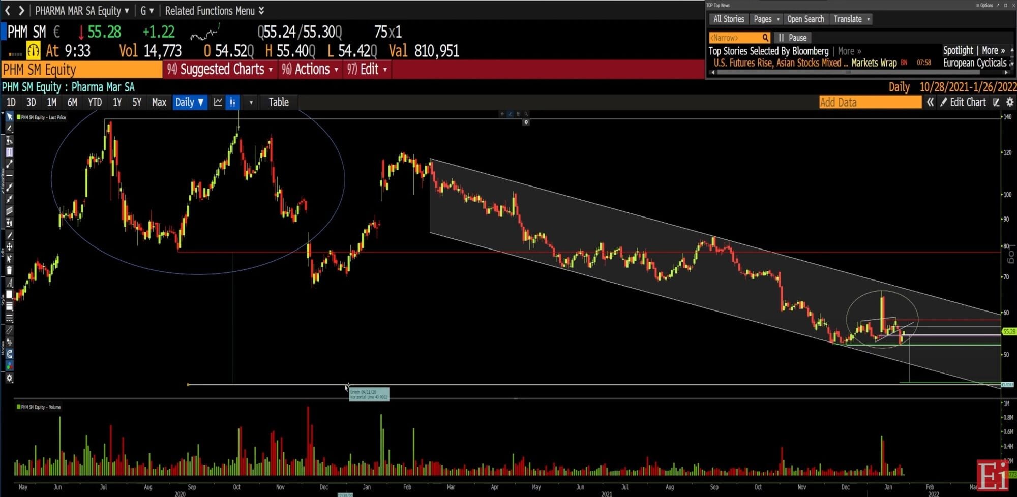This screenshot has width=1017, height=497.
Task: Click the yellow clock delayed-quote icon
Action: click(x=33, y=50)
